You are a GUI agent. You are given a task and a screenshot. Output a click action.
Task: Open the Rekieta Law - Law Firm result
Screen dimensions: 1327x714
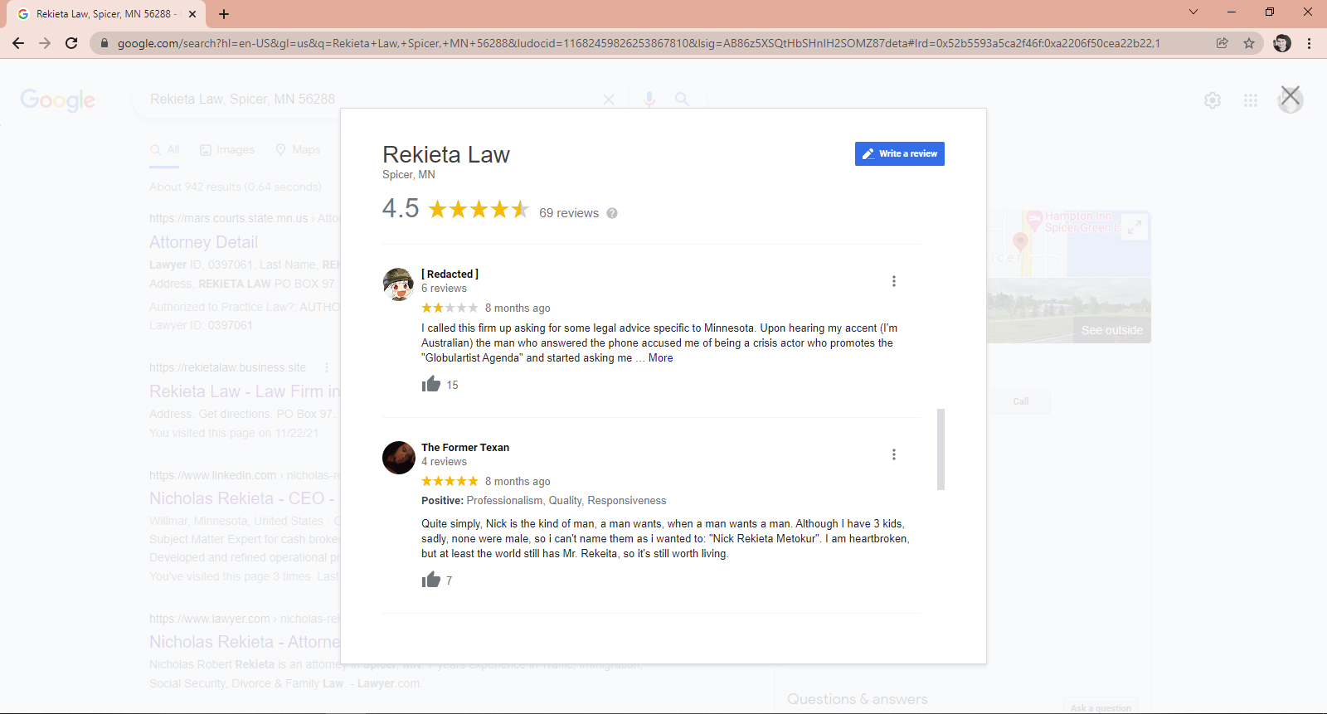[245, 391]
